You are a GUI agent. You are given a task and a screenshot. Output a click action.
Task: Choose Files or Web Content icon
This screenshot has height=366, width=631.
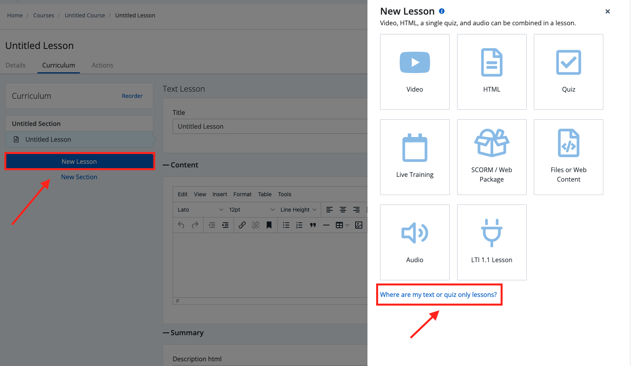[568, 143]
